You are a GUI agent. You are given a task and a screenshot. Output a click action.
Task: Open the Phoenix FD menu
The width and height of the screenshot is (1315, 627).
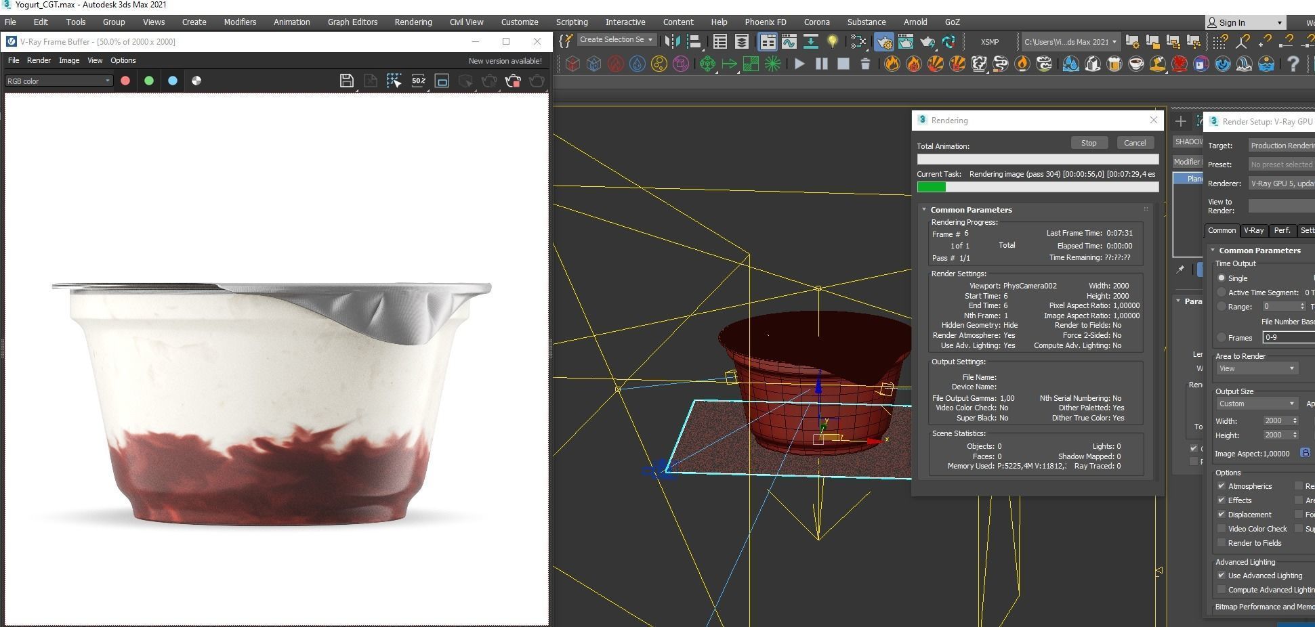[x=766, y=22]
